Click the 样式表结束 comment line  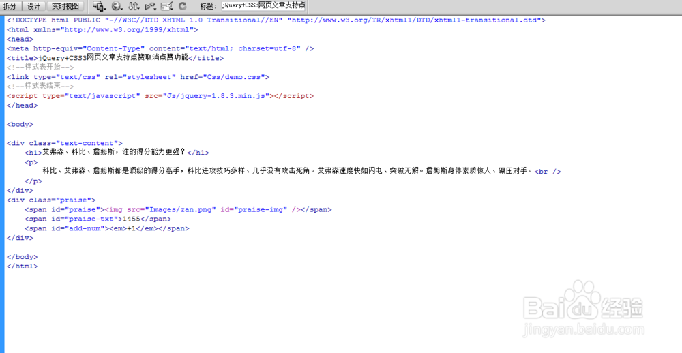(x=40, y=87)
